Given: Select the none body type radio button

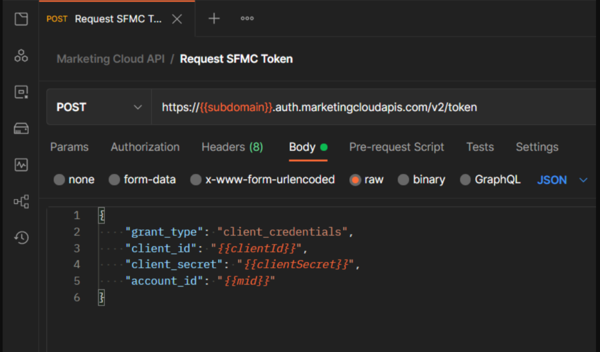Looking at the screenshot, I should click(x=59, y=180).
